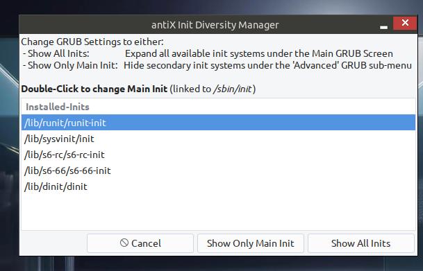Click the Cancel button

pyautogui.click(x=140, y=243)
